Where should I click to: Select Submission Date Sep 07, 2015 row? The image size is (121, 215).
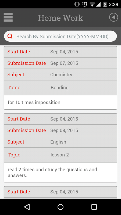pyautogui.click(x=60, y=63)
